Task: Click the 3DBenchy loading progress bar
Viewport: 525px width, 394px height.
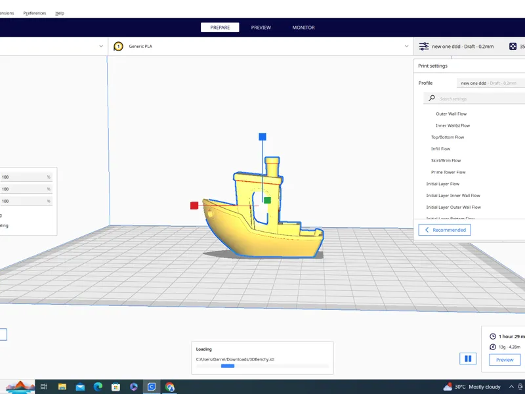Action: 262,366
